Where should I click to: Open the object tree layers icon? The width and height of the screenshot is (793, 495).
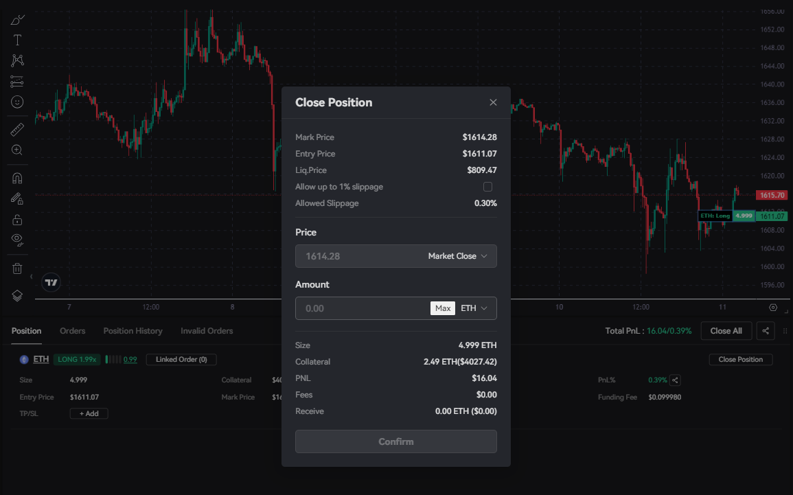[x=17, y=296]
